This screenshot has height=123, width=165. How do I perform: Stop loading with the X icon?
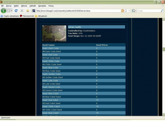(22, 11)
